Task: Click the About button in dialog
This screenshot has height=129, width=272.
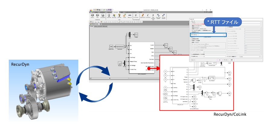Action: (x=193, y=60)
